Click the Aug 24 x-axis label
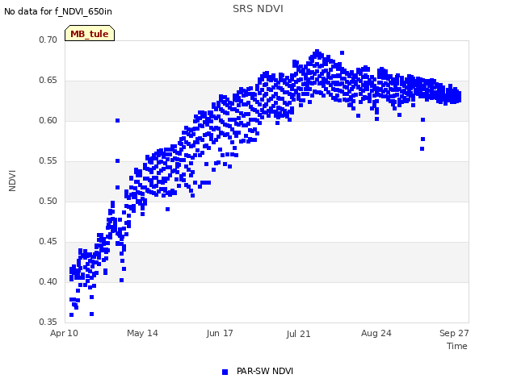Image resolution: width=517 pixels, height=387 pixels. 376,333
